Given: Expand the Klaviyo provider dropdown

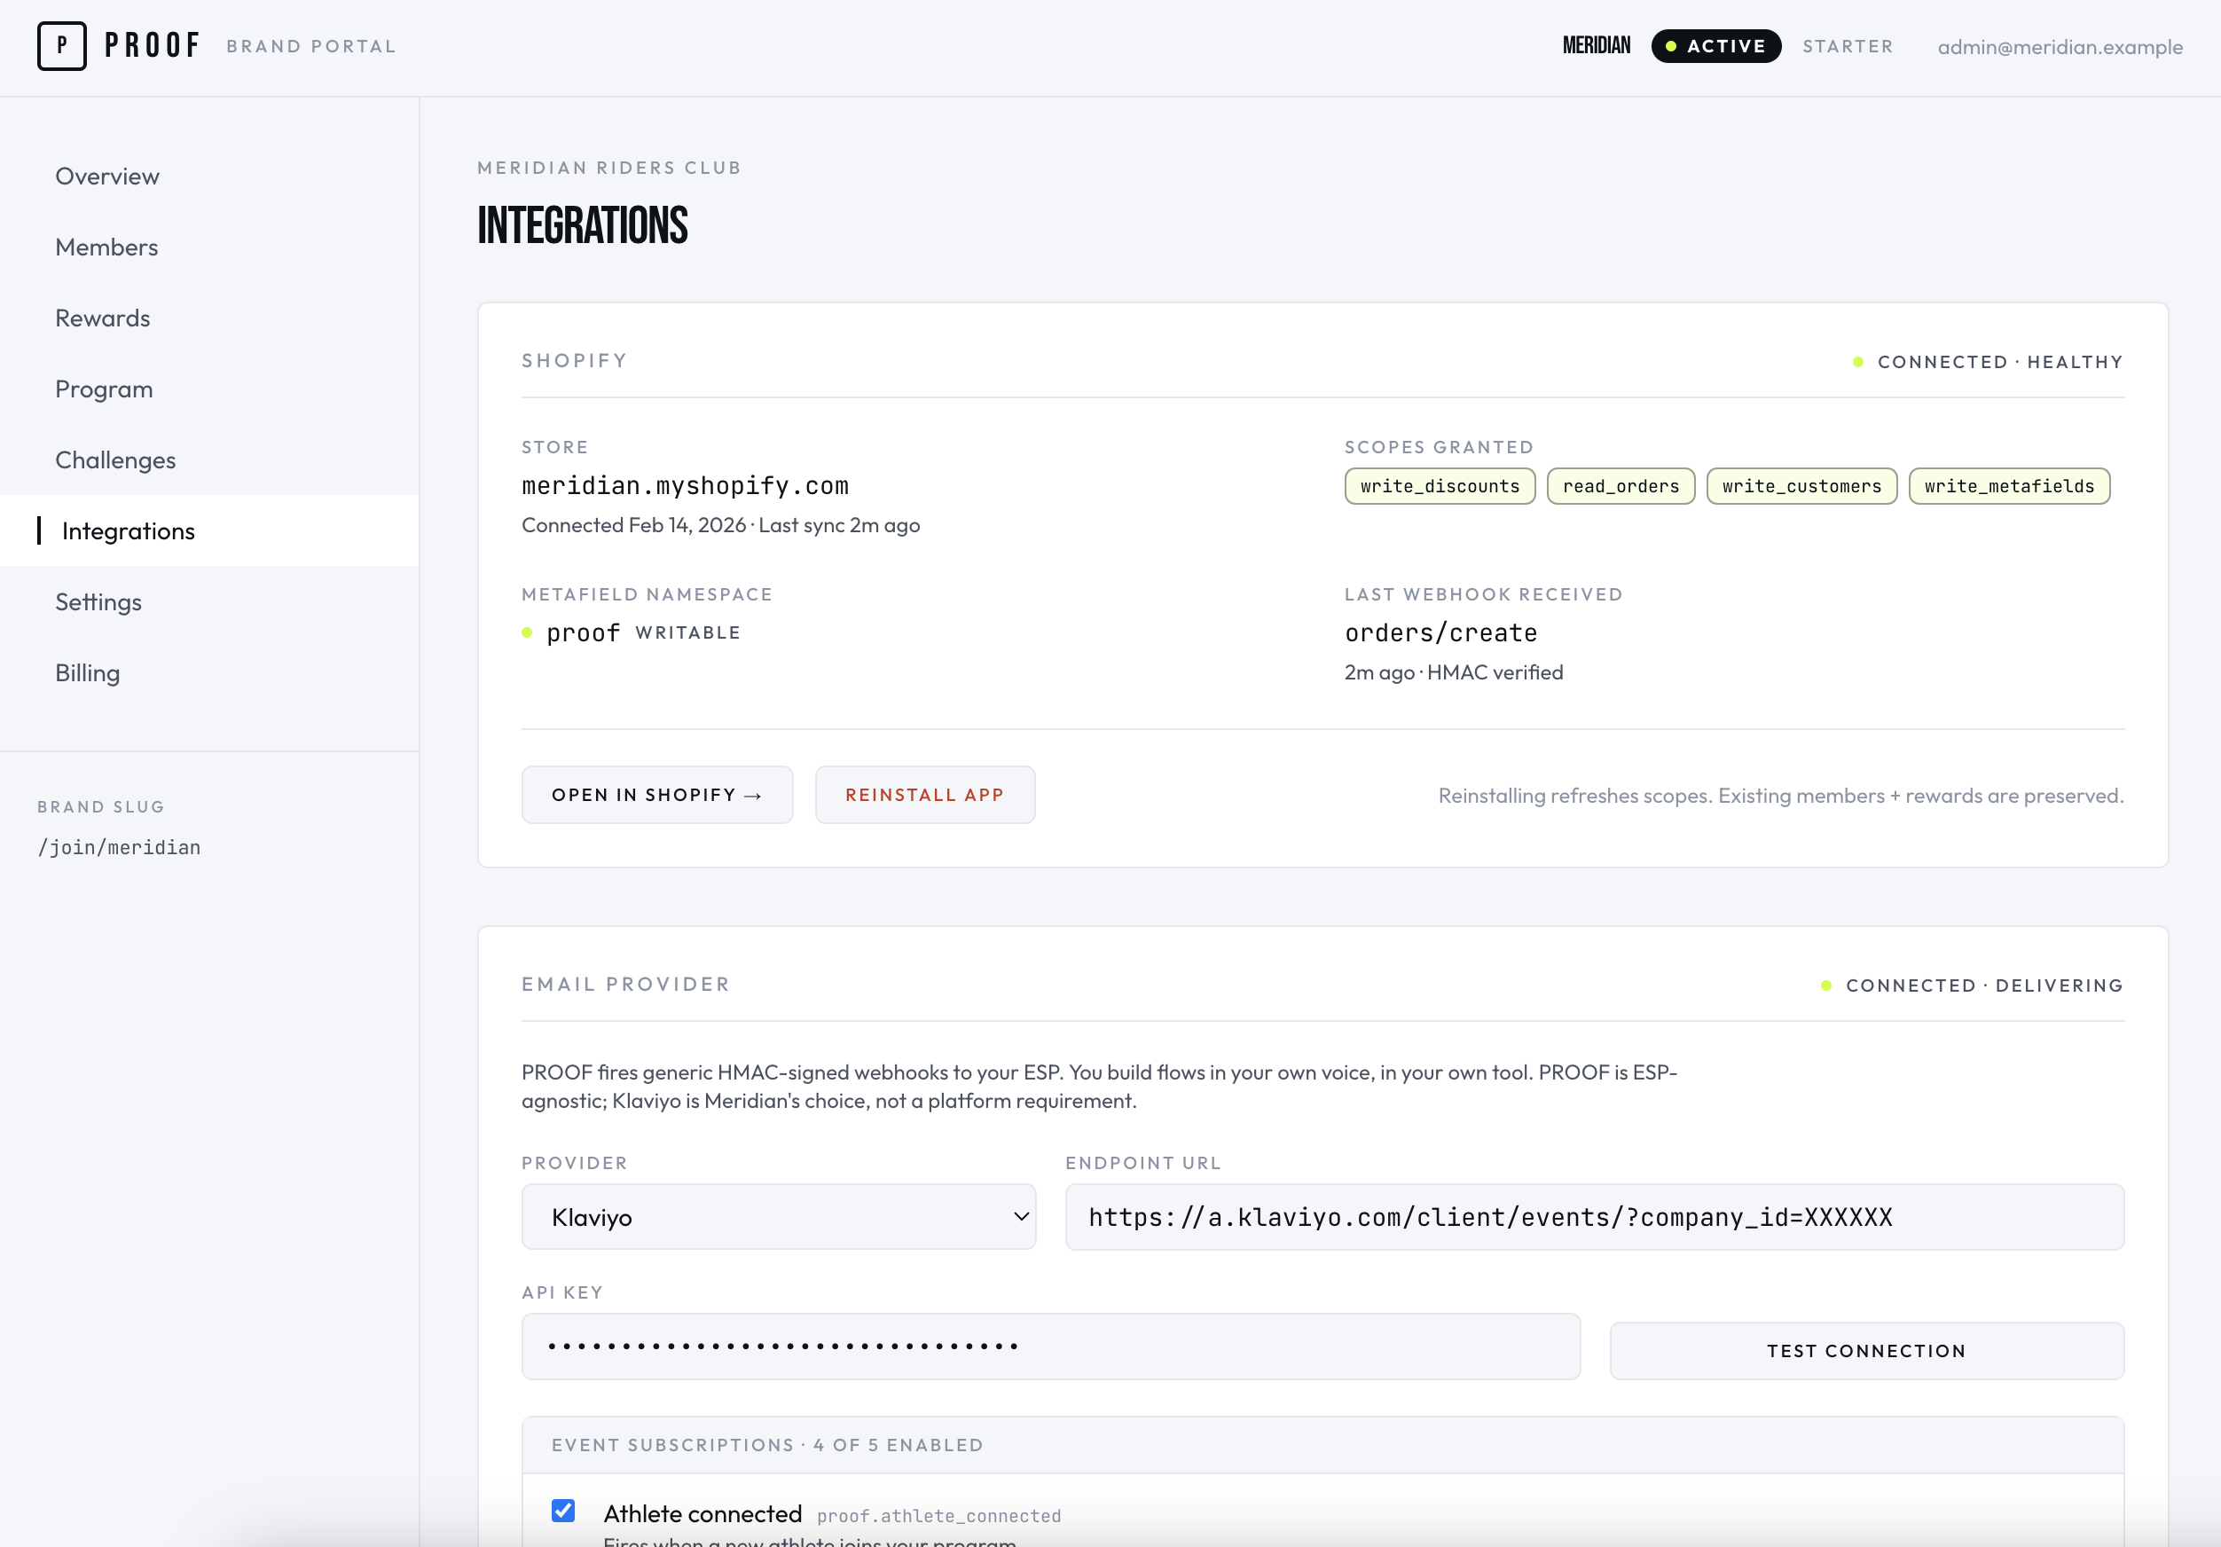Looking at the screenshot, I should click(779, 1217).
